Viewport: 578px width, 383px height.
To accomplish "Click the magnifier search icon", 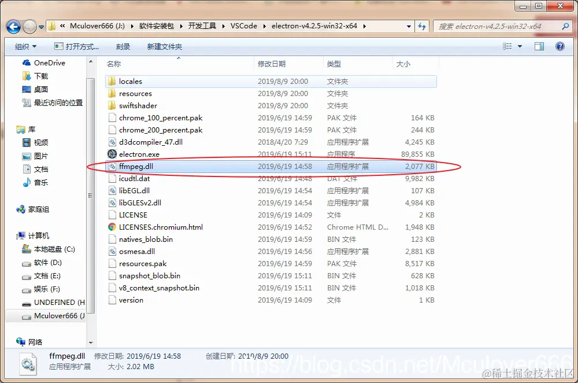I will [x=565, y=26].
